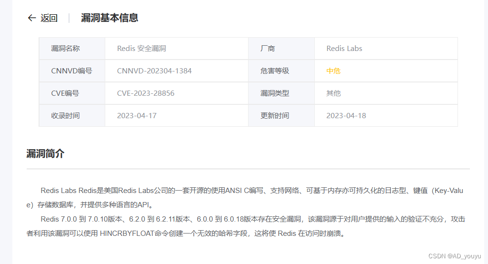Select the 2023-04-17 date value
The image size is (488, 264).
tap(137, 116)
